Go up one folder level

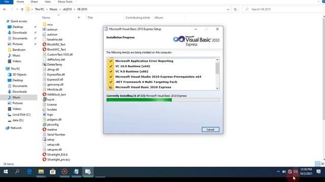pyautogui.click(x=22, y=9)
